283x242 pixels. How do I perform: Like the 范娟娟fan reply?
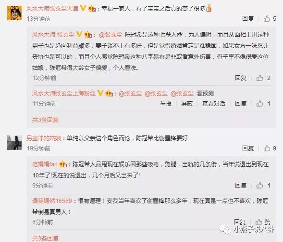tap(263, 185)
